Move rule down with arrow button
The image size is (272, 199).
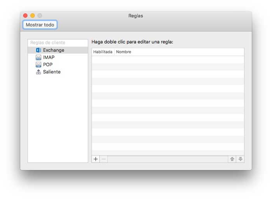(240, 159)
